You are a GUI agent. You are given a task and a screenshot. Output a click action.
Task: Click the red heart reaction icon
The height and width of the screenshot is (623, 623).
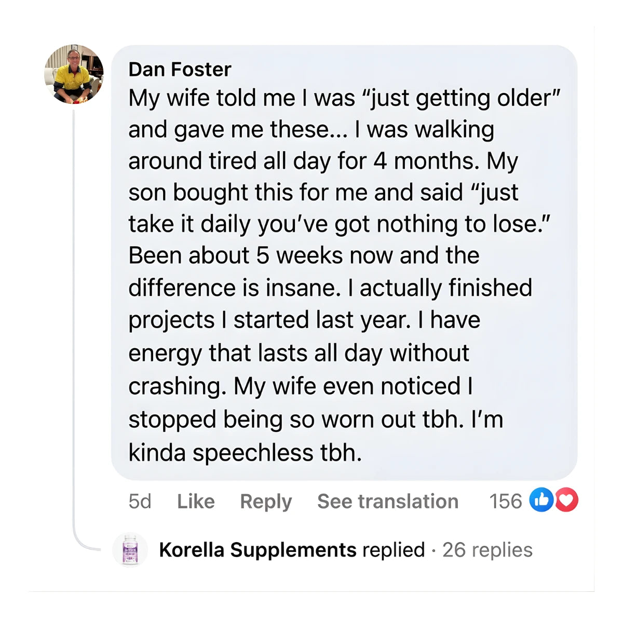tap(566, 500)
